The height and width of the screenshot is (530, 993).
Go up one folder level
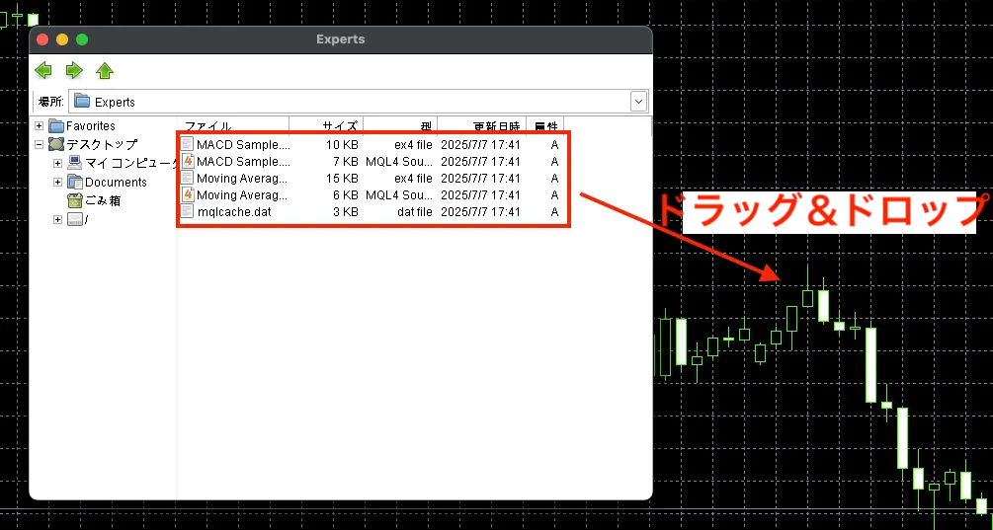tap(105, 70)
